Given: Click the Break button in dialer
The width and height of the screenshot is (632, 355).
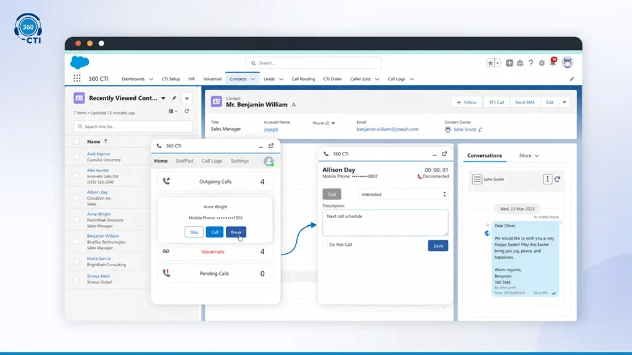Looking at the screenshot, I should coord(236,232).
